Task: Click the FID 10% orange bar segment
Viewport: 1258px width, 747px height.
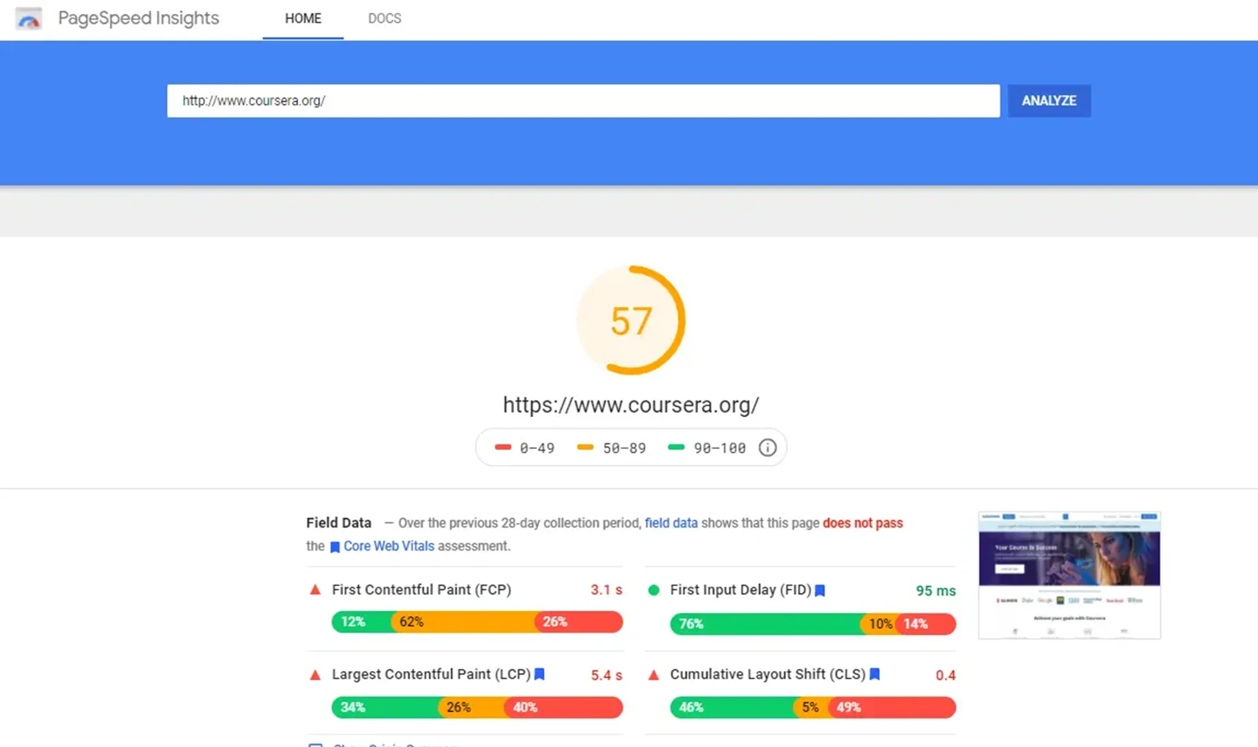Action: tap(879, 624)
